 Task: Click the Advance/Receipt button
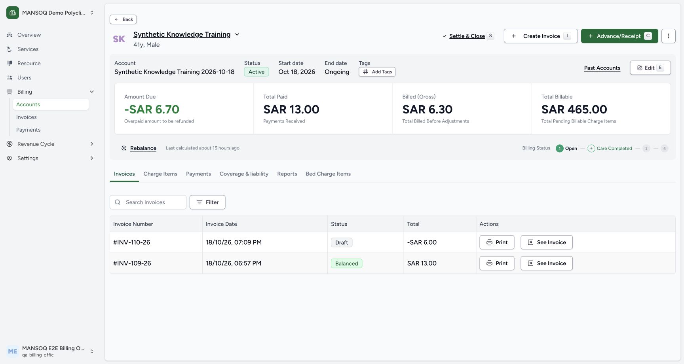click(619, 36)
